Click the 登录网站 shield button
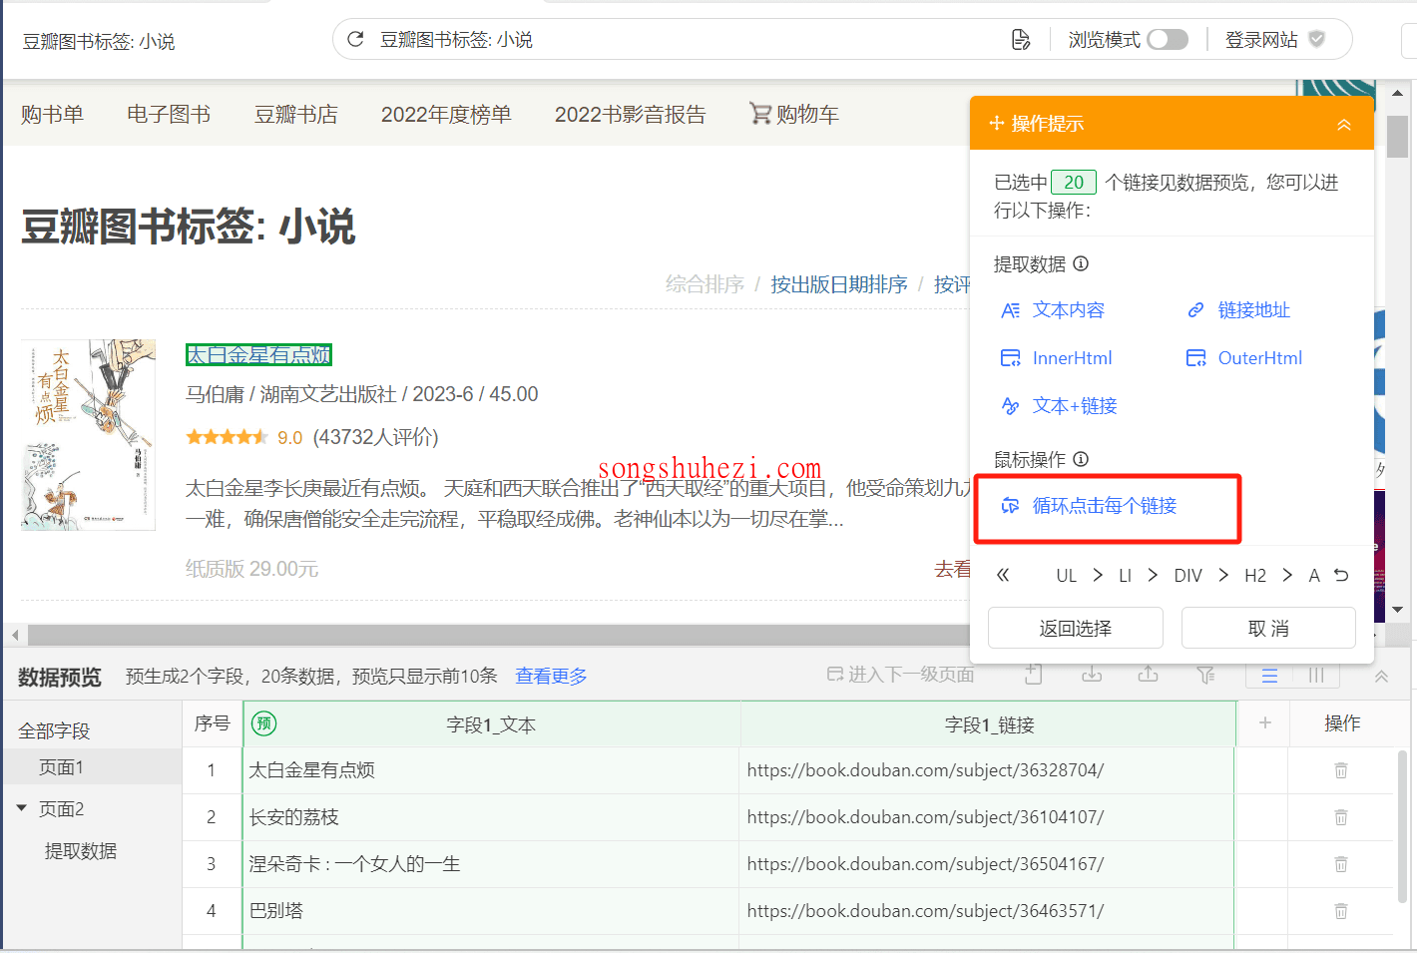 tap(1275, 40)
